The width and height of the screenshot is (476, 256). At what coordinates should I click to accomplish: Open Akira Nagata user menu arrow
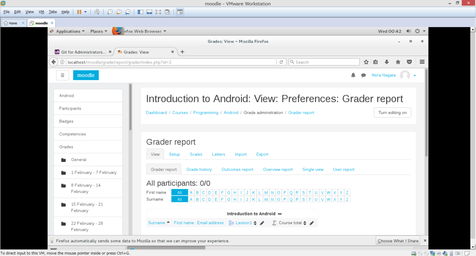point(415,75)
